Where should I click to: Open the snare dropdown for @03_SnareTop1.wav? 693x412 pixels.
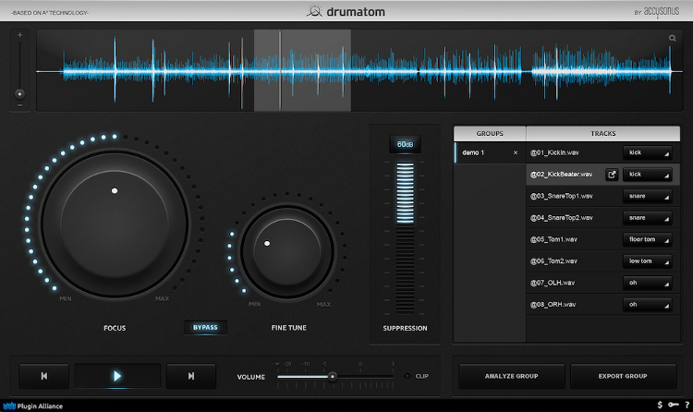pyautogui.click(x=648, y=196)
